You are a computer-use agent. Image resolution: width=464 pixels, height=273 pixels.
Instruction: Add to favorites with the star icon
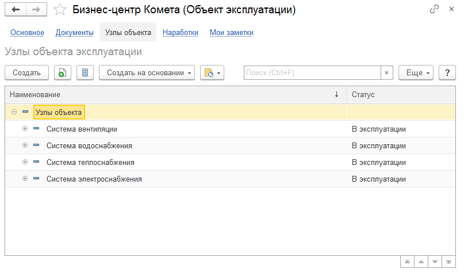pyautogui.click(x=60, y=10)
